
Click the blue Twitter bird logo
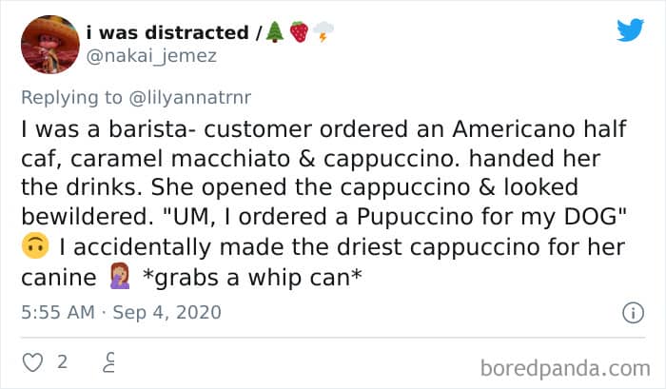coord(630,29)
